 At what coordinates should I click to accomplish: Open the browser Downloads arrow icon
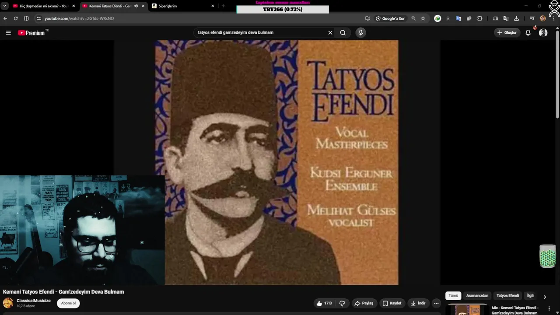click(517, 18)
